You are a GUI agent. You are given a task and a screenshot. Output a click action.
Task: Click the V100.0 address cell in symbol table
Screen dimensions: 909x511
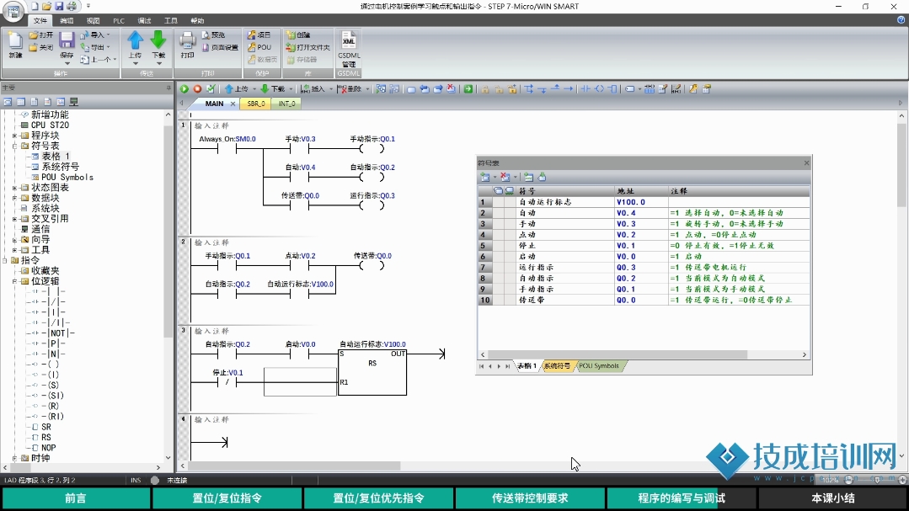640,202
